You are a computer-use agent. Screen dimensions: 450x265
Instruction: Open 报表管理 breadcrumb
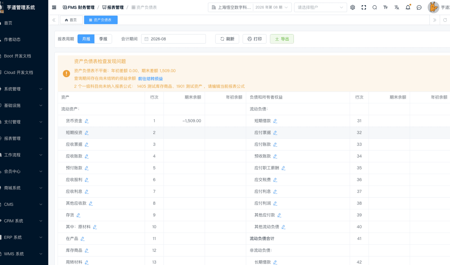point(113,7)
